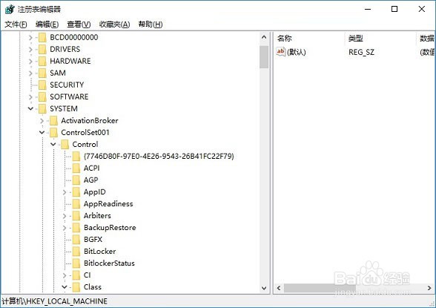
Task: Expand the AppID subkey
Action: (x=65, y=192)
